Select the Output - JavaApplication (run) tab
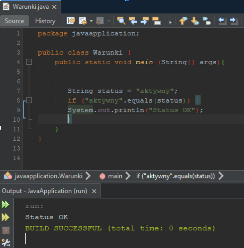The image size is (244, 248). [44, 191]
